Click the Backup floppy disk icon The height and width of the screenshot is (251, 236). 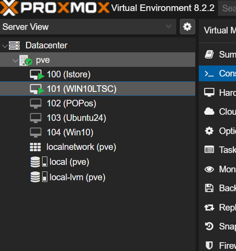tap(209, 188)
